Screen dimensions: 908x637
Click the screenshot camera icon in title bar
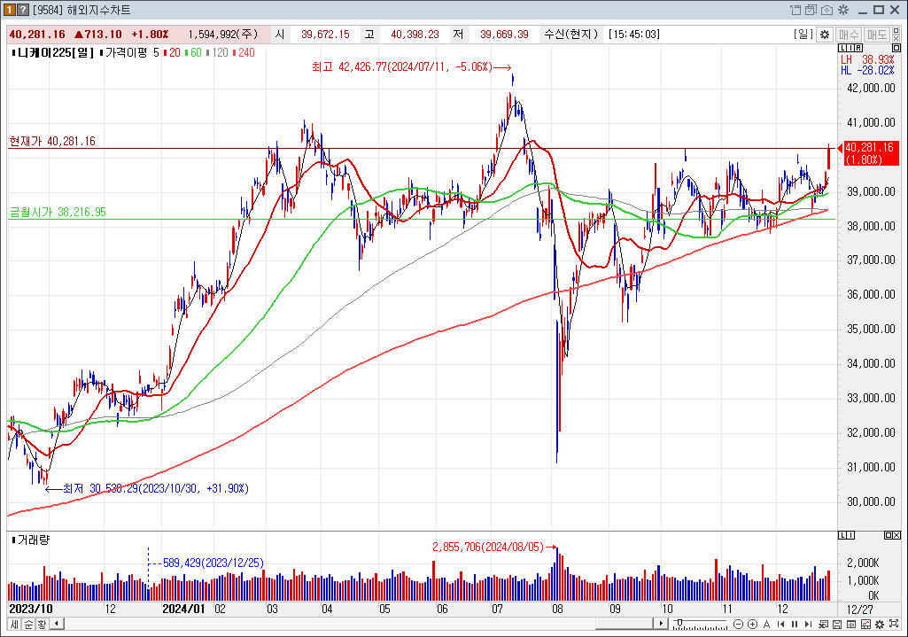point(827,10)
